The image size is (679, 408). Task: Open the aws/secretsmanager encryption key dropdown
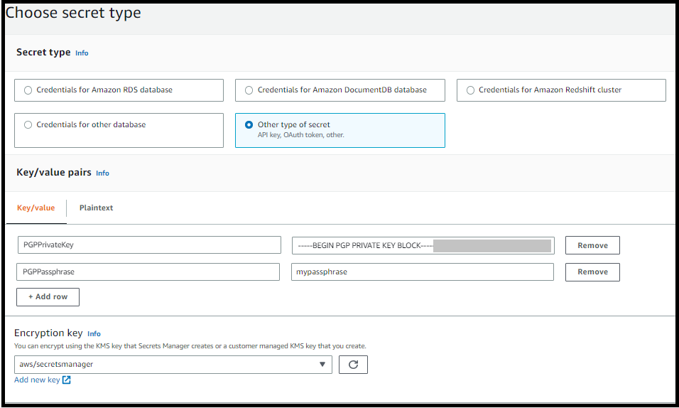(173, 365)
